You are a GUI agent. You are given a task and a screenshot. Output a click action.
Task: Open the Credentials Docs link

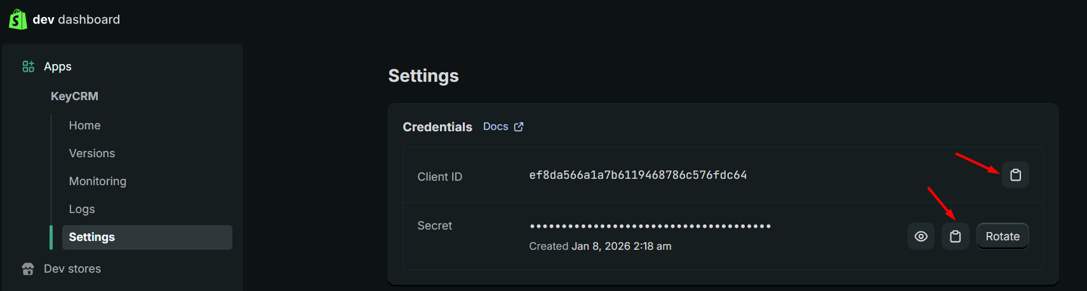point(495,127)
